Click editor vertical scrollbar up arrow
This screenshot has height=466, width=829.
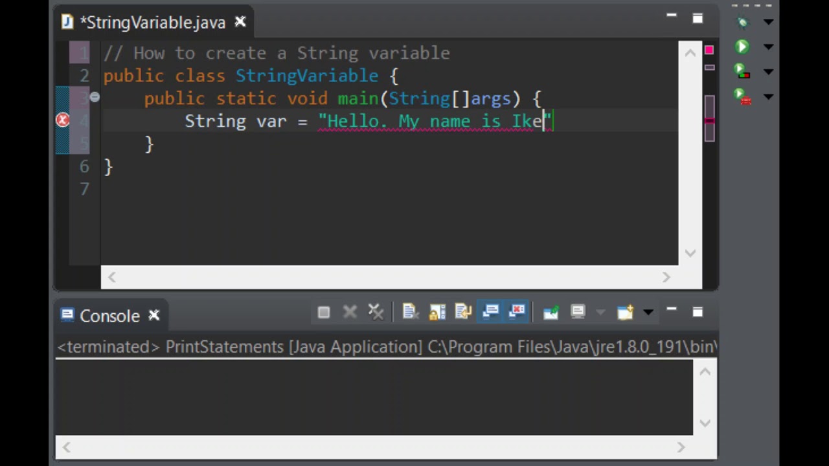pos(690,54)
